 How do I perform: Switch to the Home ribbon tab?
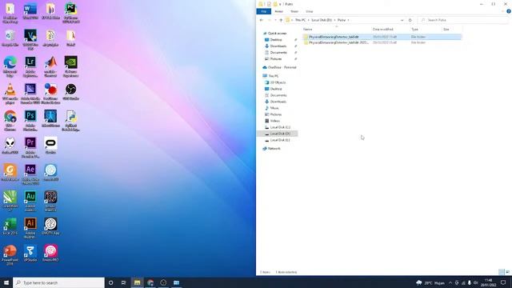pos(278,11)
